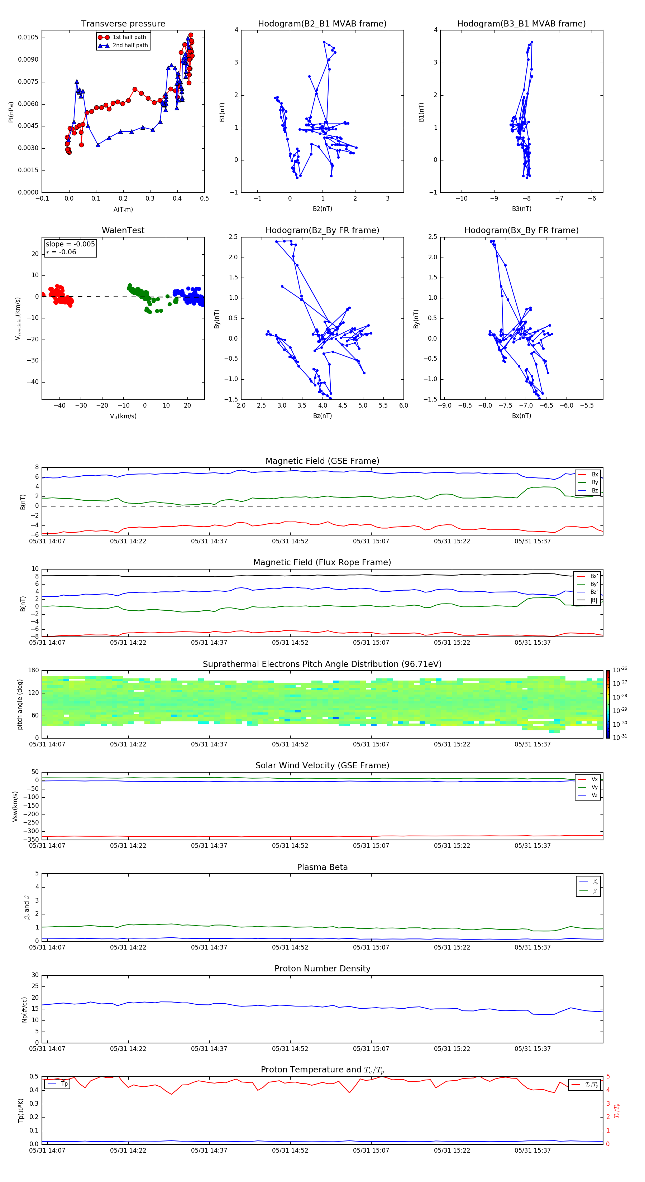The height and width of the screenshot is (1182, 645).
Task: Click the "Bx(nT)" x-axis label
Action: [521, 416]
